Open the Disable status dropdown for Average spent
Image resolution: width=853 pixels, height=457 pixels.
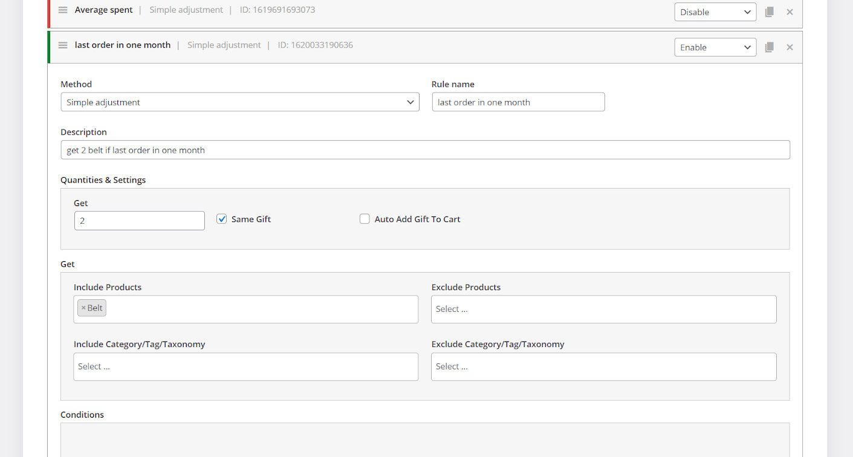(715, 12)
